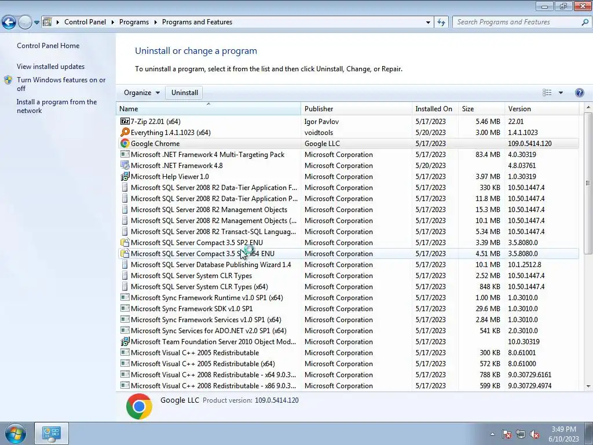Click the 7-Zip program icon
The image size is (593, 445).
coord(125,122)
